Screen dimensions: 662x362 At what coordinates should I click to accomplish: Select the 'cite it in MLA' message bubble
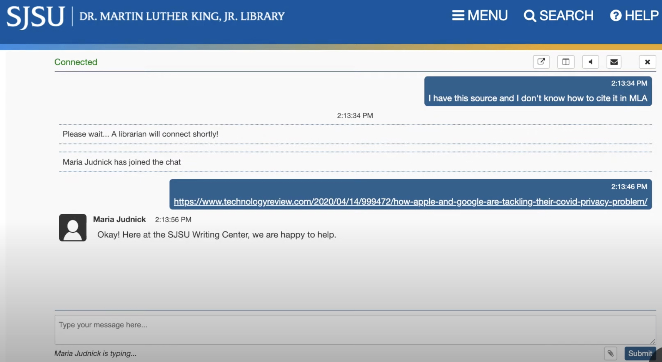tap(538, 98)
